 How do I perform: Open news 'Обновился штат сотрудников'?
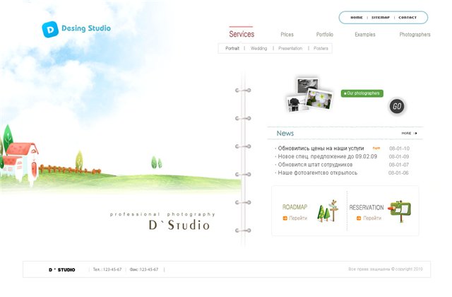pos(315,165)
